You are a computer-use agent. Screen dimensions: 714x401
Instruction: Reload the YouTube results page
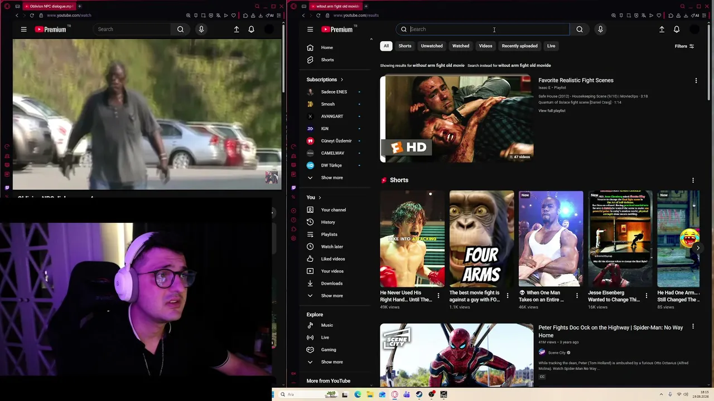pos(318,16)
